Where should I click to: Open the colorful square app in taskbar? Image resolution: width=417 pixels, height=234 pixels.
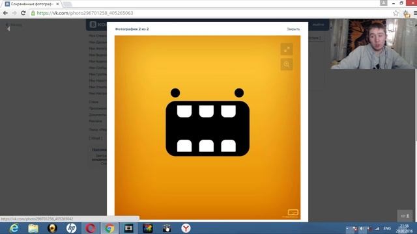coord(148,228)
